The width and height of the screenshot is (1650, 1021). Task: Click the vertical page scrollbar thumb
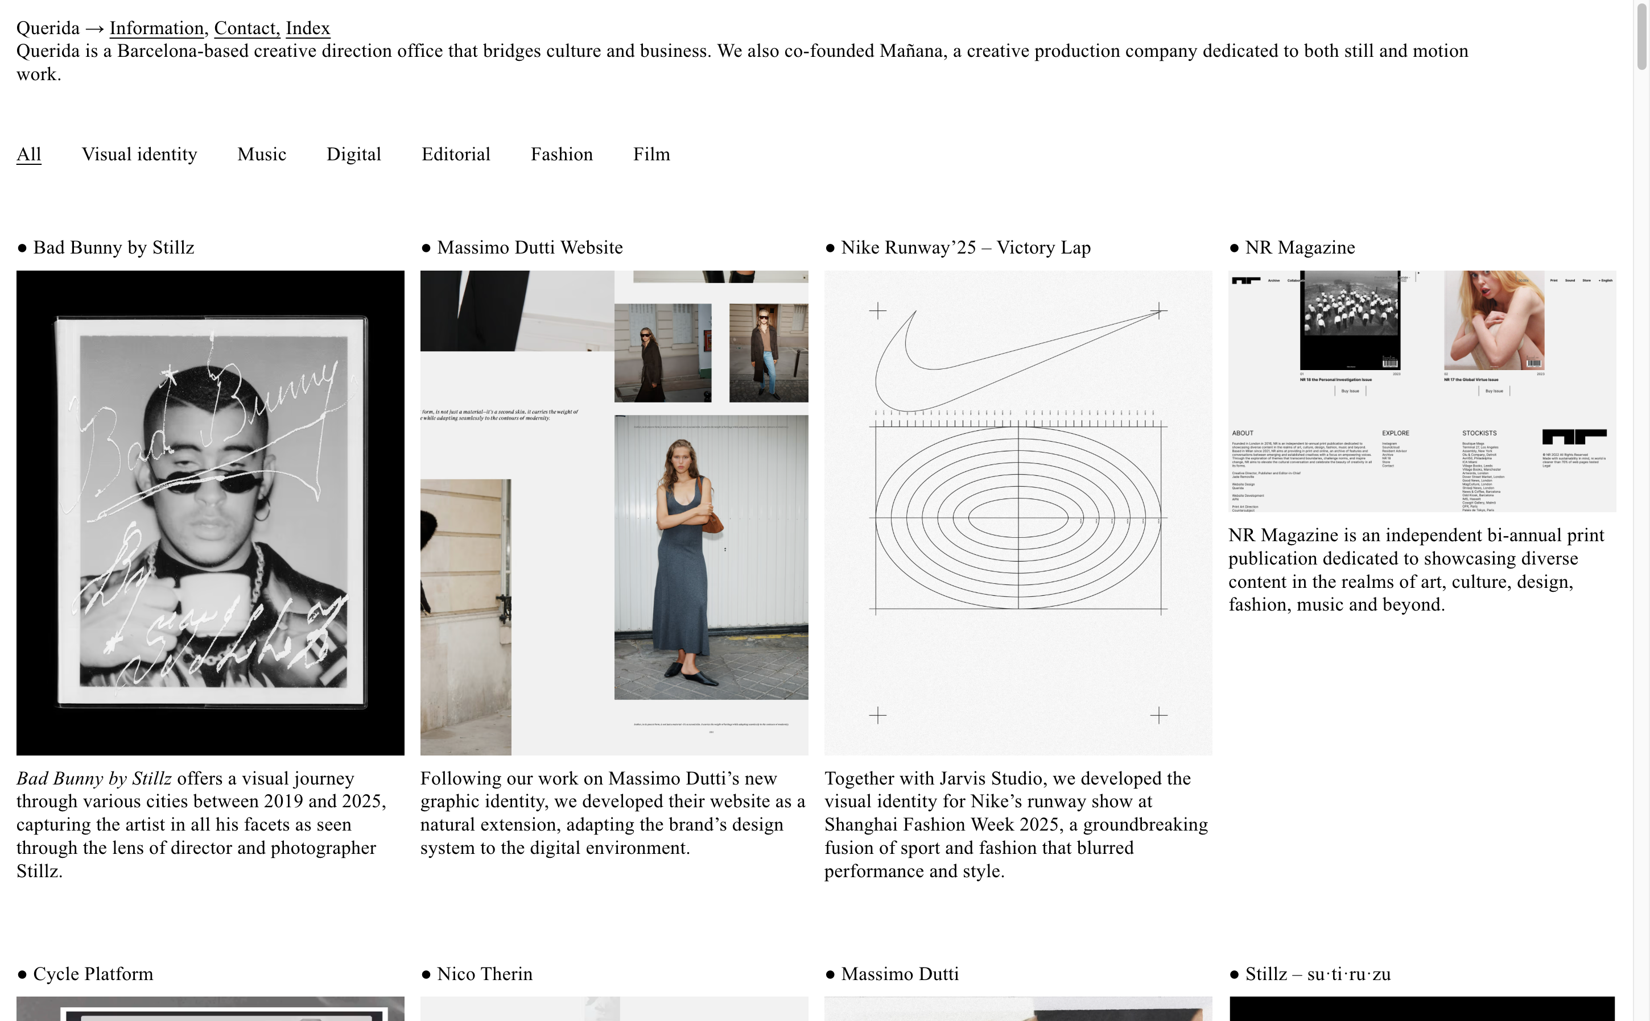click(1642, 37)
